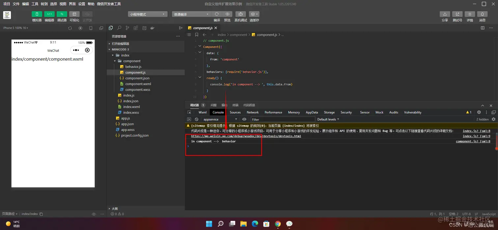This screenshot has height=230, width=498.
Task: Open the appservice context dropdown
Action: click(x=220, y=119)
